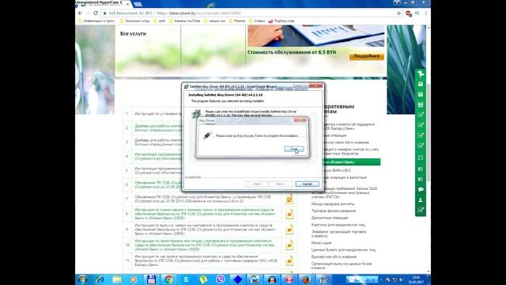Click the page's vertical scrollbar
Screen dimensions: 506x285
click(x=429, y=132)
